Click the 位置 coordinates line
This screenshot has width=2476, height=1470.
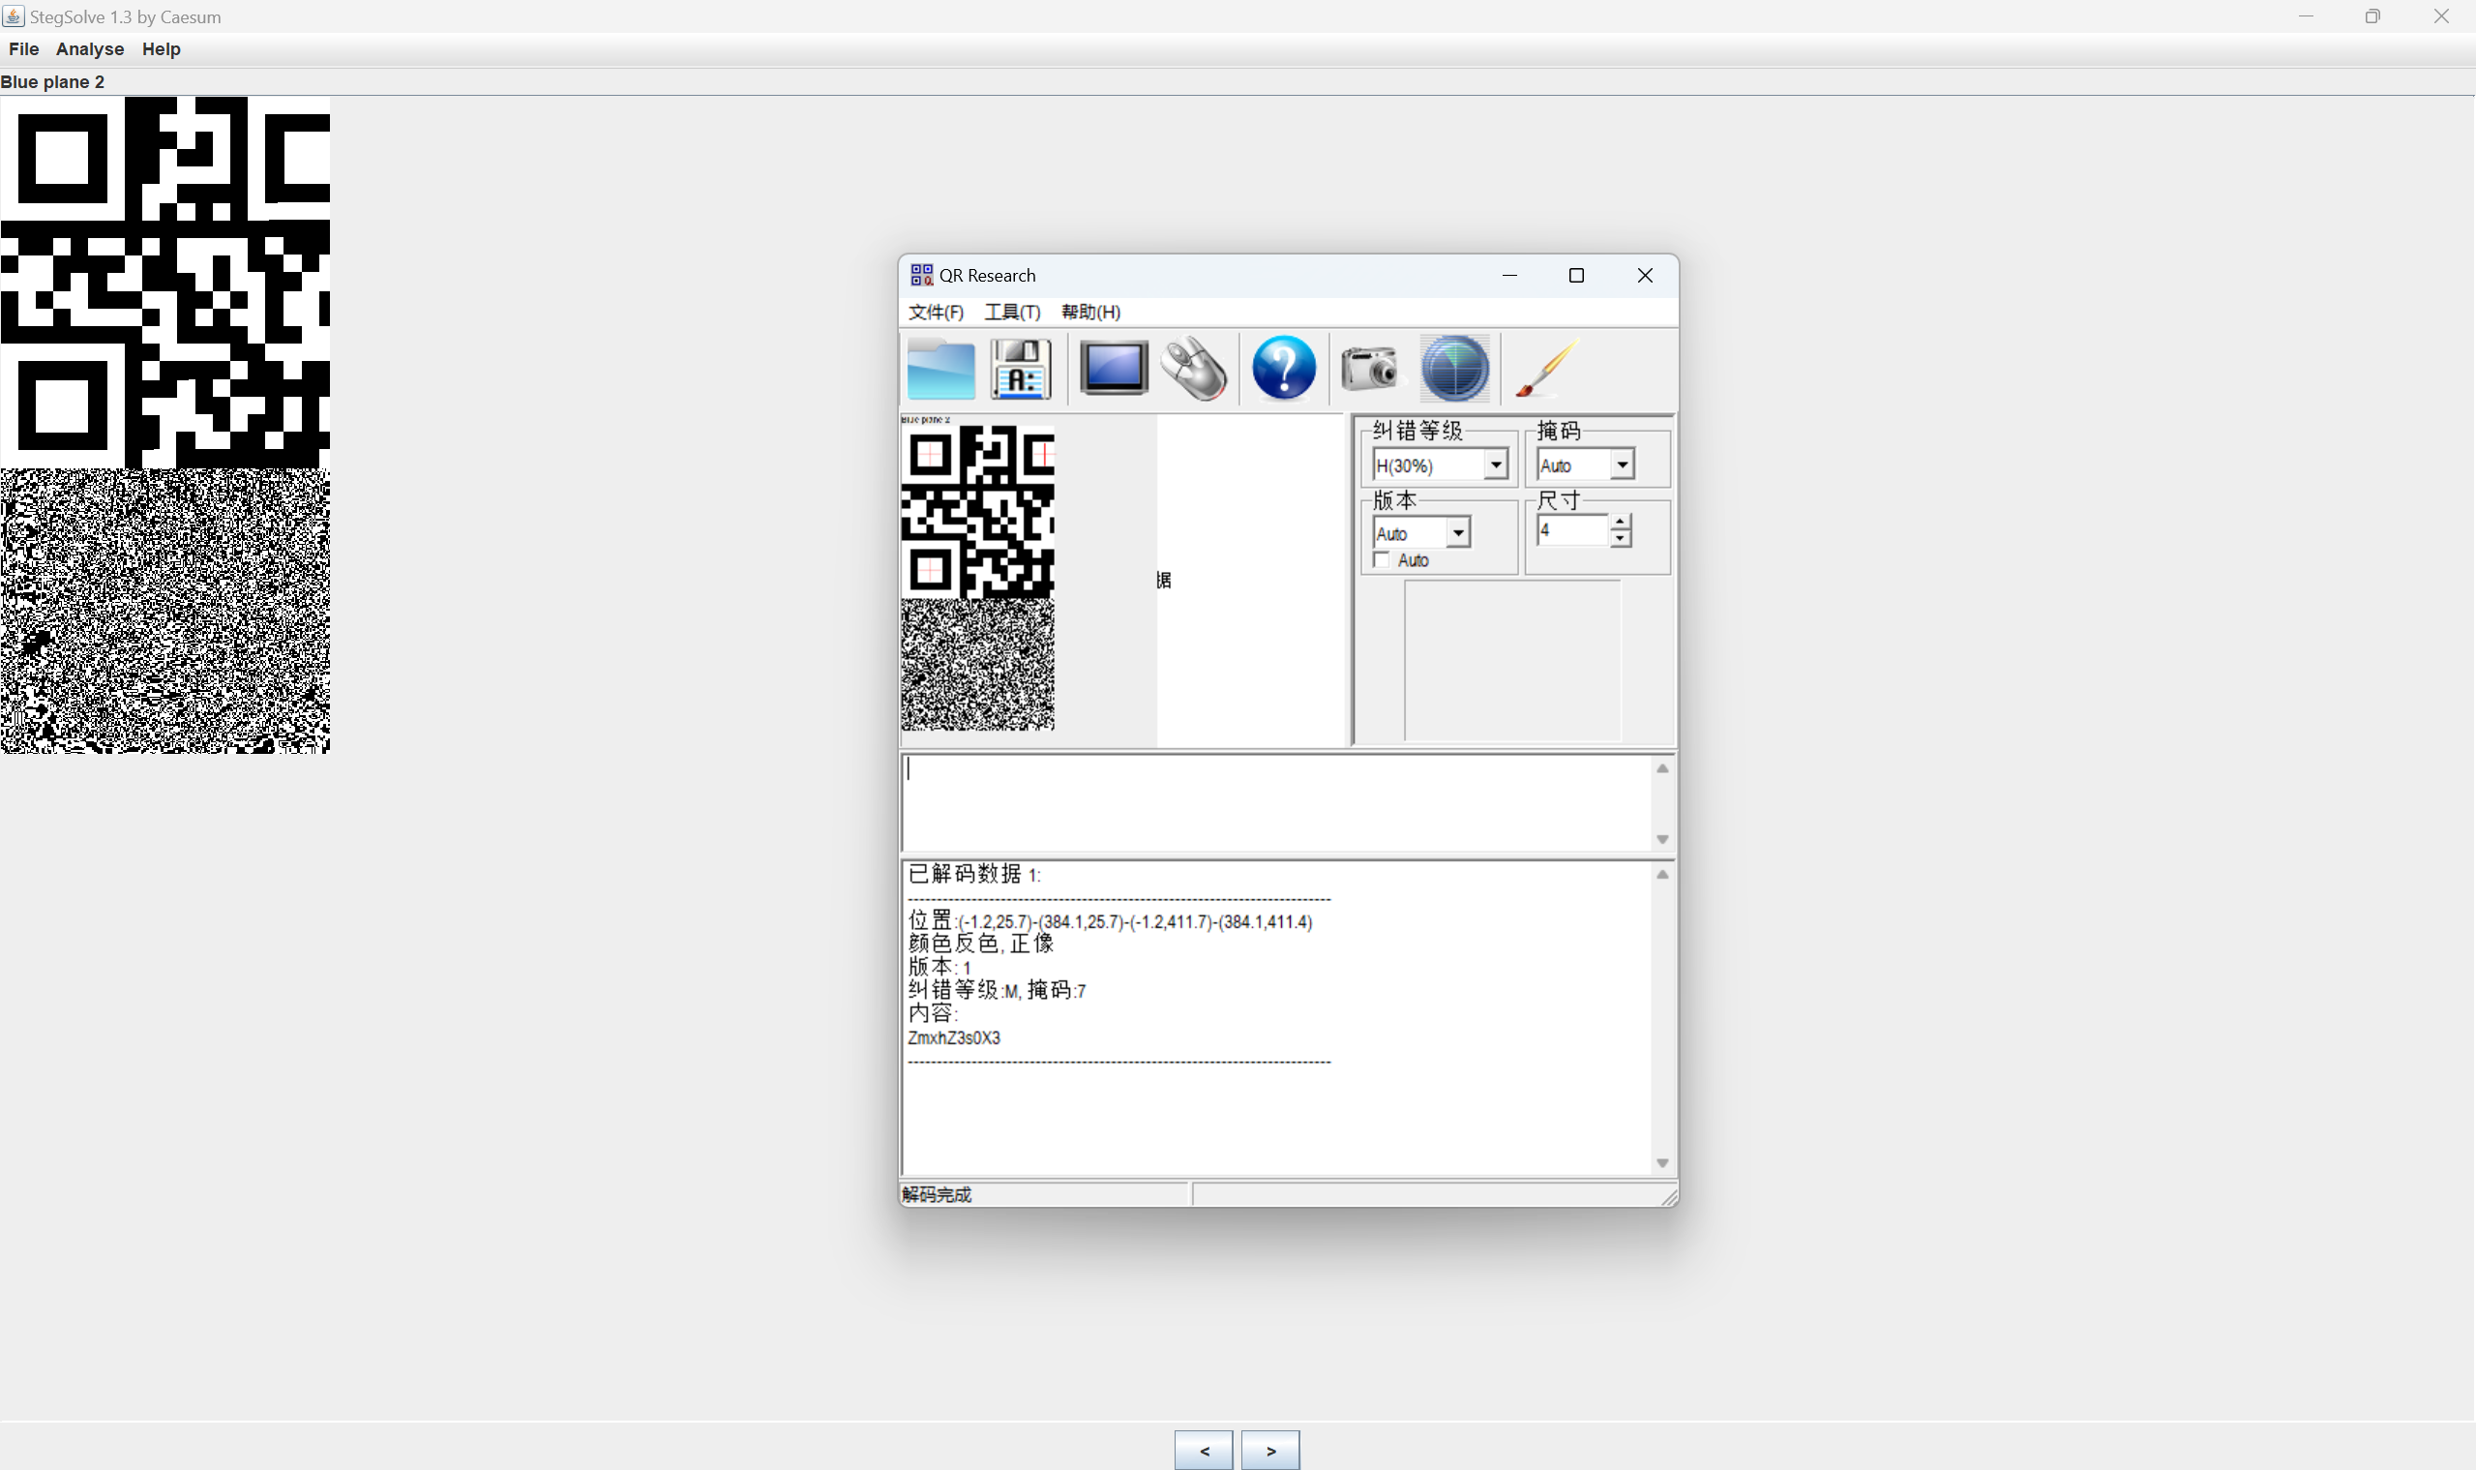pyautogui.click(x=1110, y=921)
